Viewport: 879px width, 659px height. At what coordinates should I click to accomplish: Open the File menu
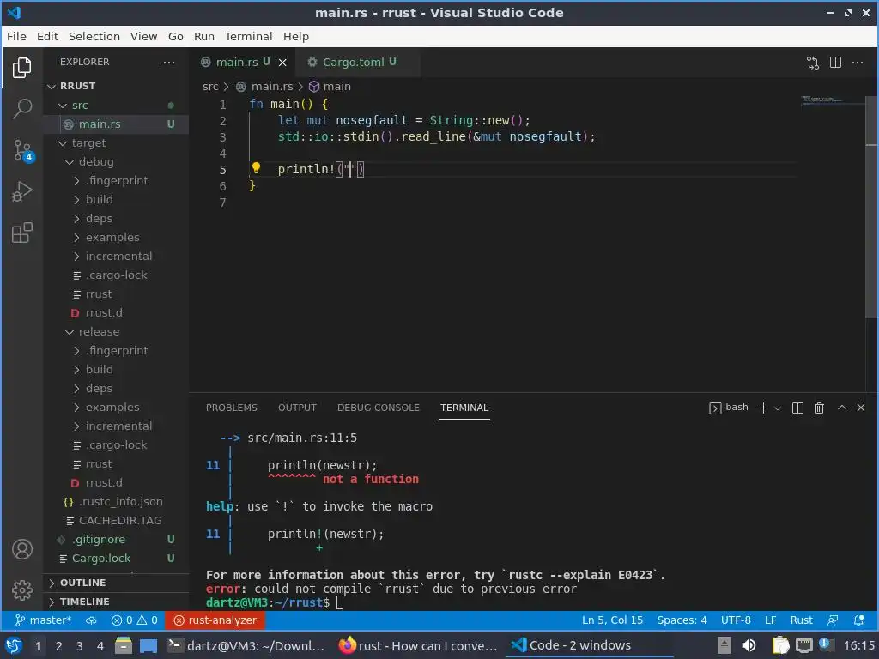click(16, 36)
